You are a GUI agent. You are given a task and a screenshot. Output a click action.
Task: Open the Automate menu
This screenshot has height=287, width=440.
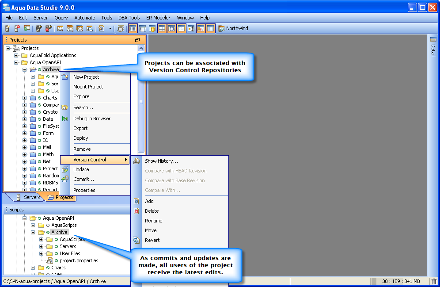tap(85, 18)
